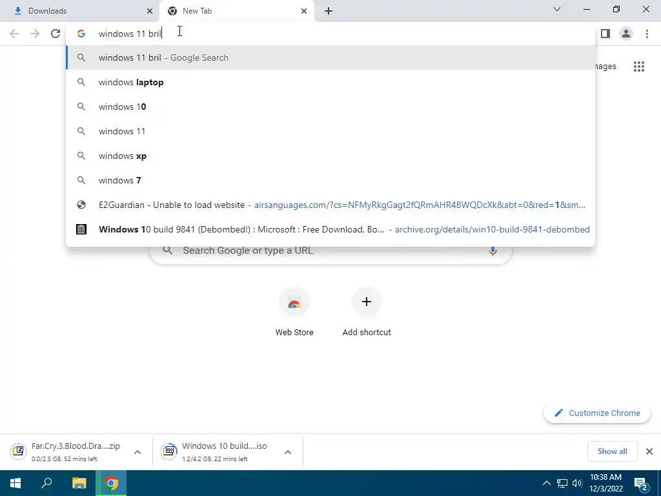Click the address bar text 'windows 11 bril'

tap(130, 34)
